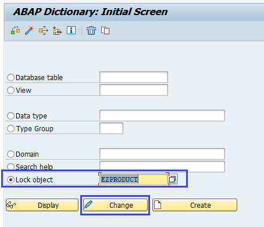Click the Lock object field containing EZPRODUCT
The width and height of the screenshot is (264, 227).
pyautogui.click(x=134, y=179)
